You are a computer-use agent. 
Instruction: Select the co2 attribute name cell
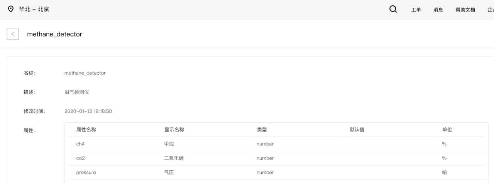point(80,158)
